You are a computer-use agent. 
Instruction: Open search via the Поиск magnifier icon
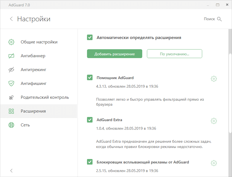pyautogui.click(x=220, y=19)
